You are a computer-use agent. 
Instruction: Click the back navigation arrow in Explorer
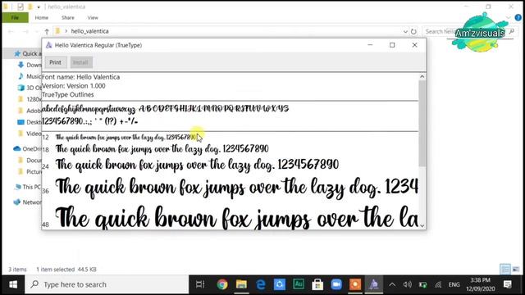[11, 31]
